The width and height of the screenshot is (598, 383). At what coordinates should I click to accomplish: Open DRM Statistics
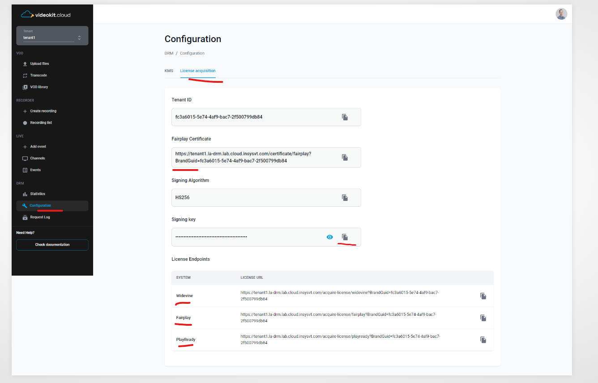(36, 194)
